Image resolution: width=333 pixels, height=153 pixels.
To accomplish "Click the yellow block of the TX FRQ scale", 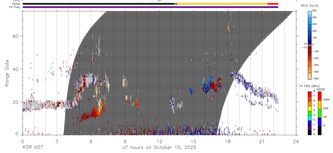I will pyautogui.click(x=309, y=108).
